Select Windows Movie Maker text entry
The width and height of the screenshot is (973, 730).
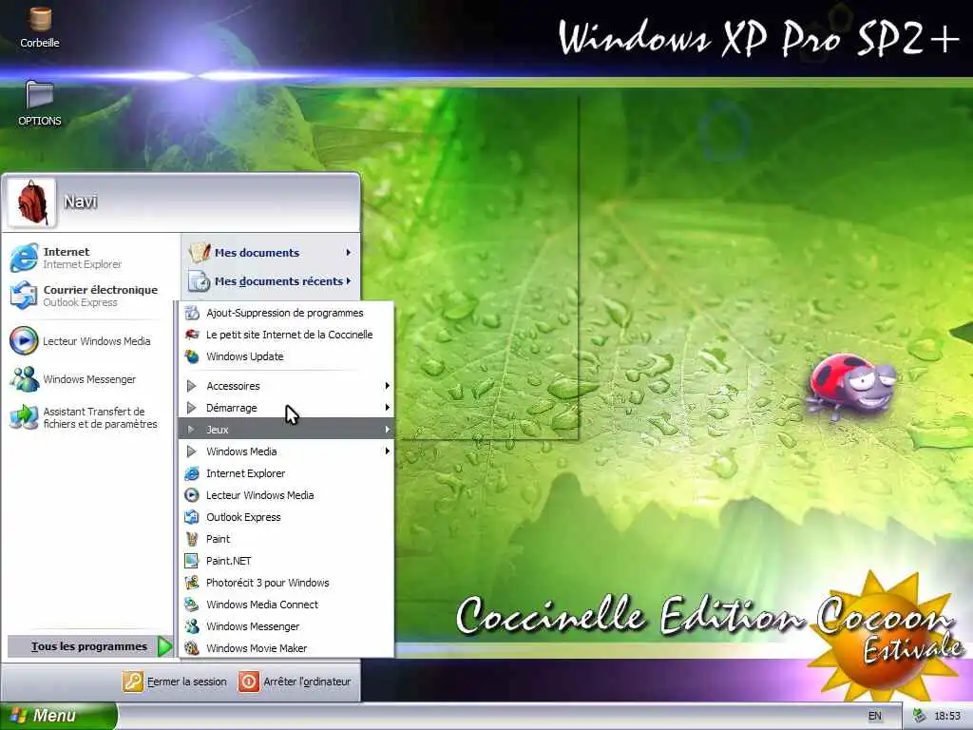click(x=257, y=648)
